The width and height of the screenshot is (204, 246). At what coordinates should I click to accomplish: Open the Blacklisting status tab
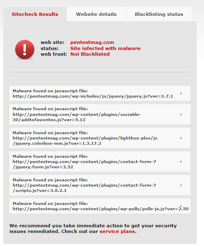pyautogui.click(x=159, y=14)
